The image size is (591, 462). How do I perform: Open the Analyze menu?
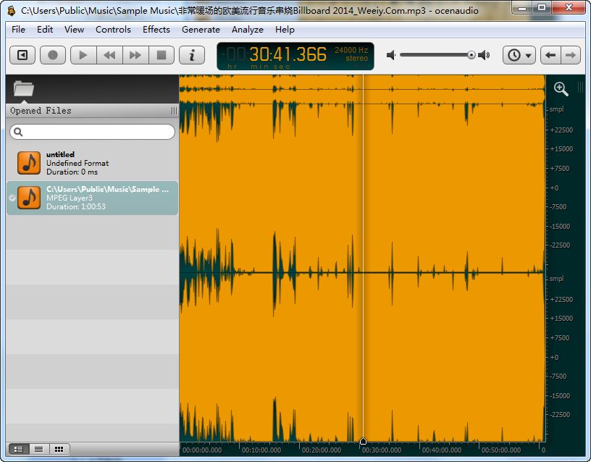point(248,30)
